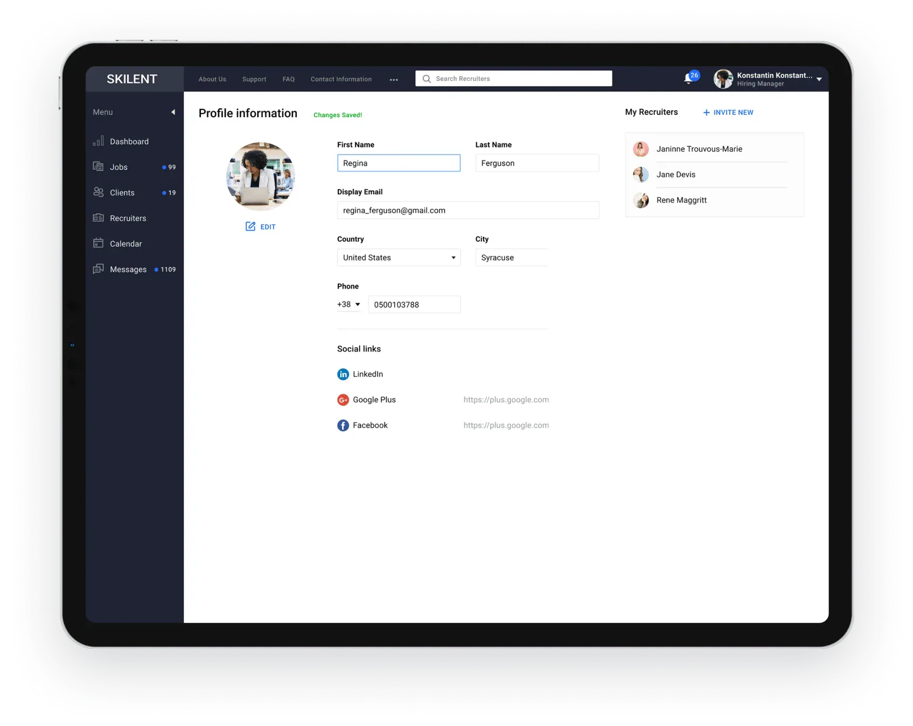Click the search magnifier icon
Viewport: 913px width, 726px height.
426,78
